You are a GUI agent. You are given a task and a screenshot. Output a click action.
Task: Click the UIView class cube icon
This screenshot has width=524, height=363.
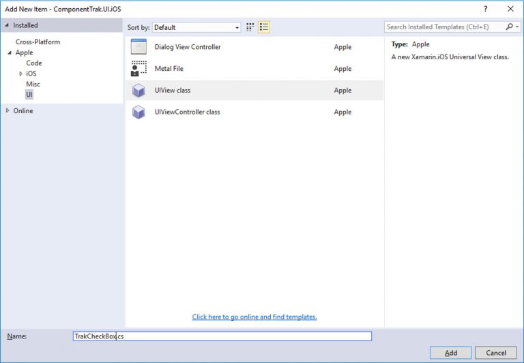click(x=139, y=90)
